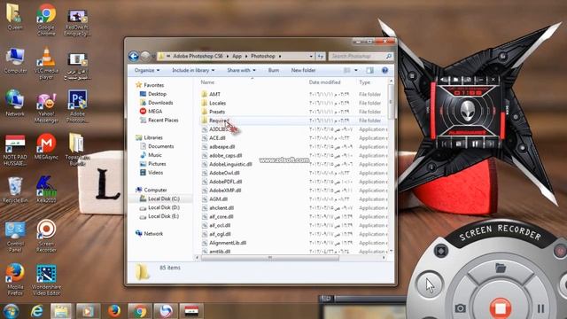Select the Presets folder
The image size is (567, 319).
[x=217, y=112]
